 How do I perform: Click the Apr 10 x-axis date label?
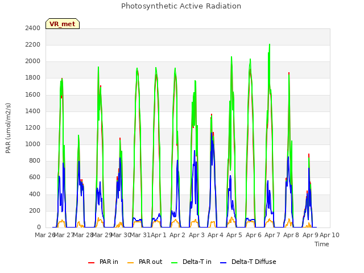click(x=329, y=235)
